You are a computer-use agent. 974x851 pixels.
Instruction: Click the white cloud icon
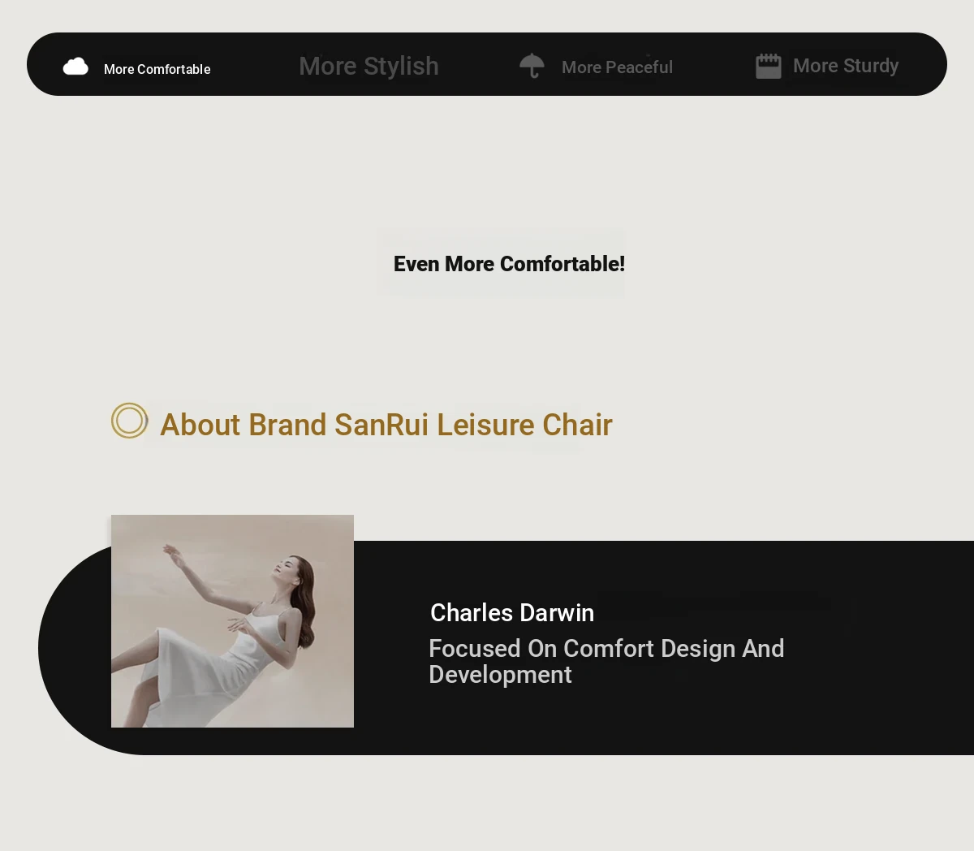tap(75, 67)
